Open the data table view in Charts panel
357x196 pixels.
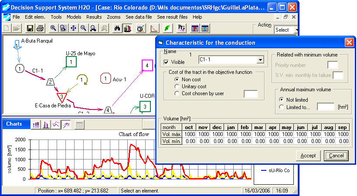pyautogui.click(x=79, y=125)
